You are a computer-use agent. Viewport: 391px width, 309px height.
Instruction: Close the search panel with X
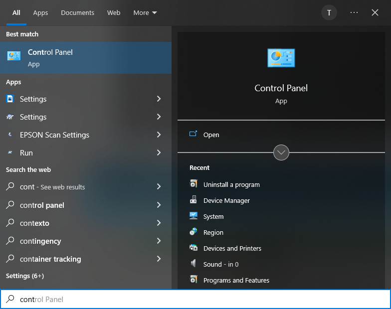point(375,12)
